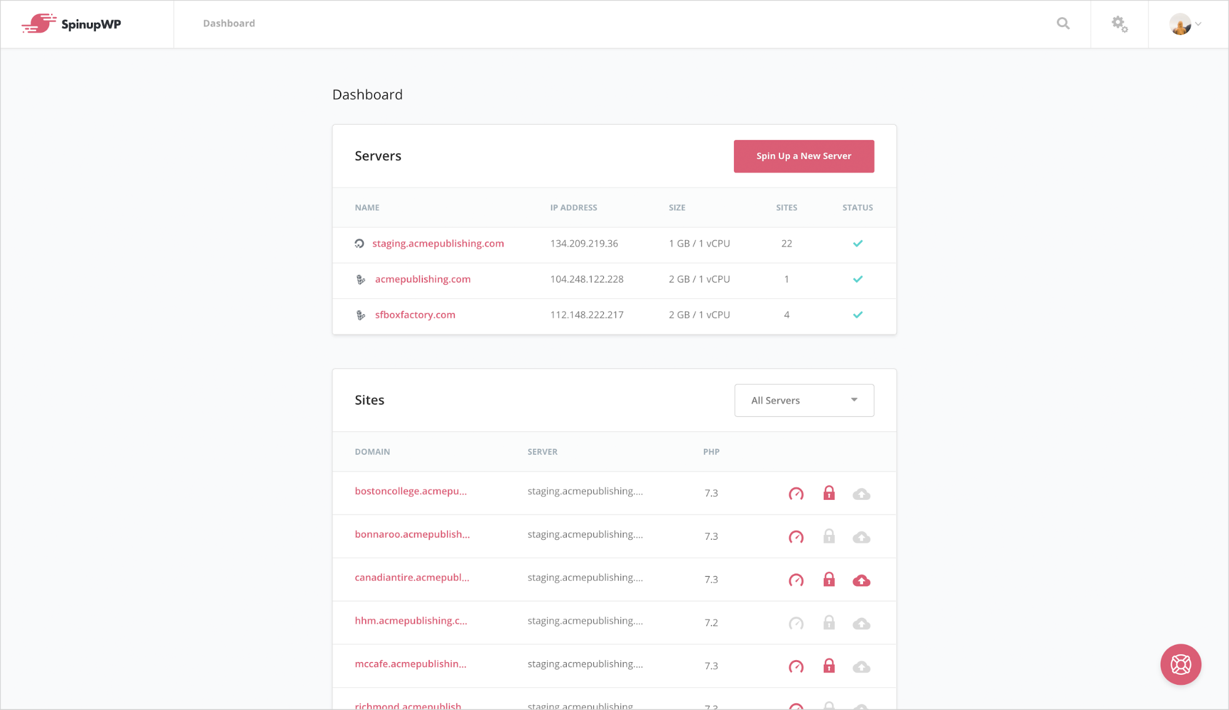Click the STATUS column header
1229x710 pixels.
point(858,208)
